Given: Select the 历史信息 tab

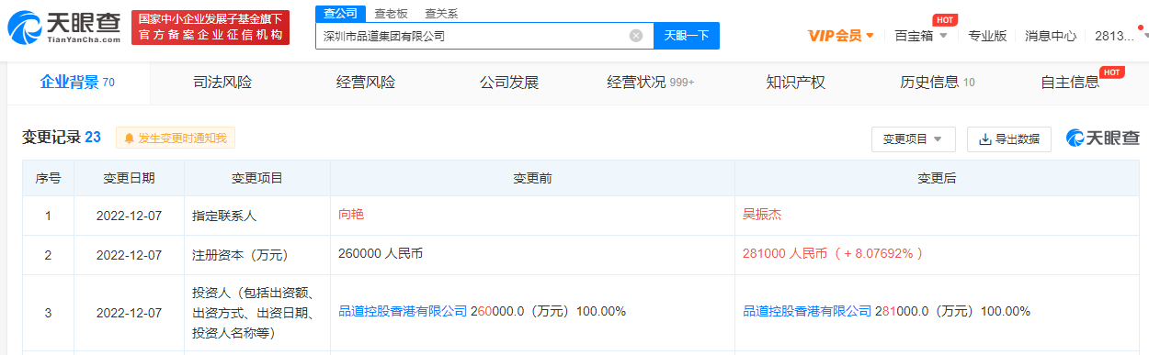Looking at the screenshot, I should click(938, 83).
